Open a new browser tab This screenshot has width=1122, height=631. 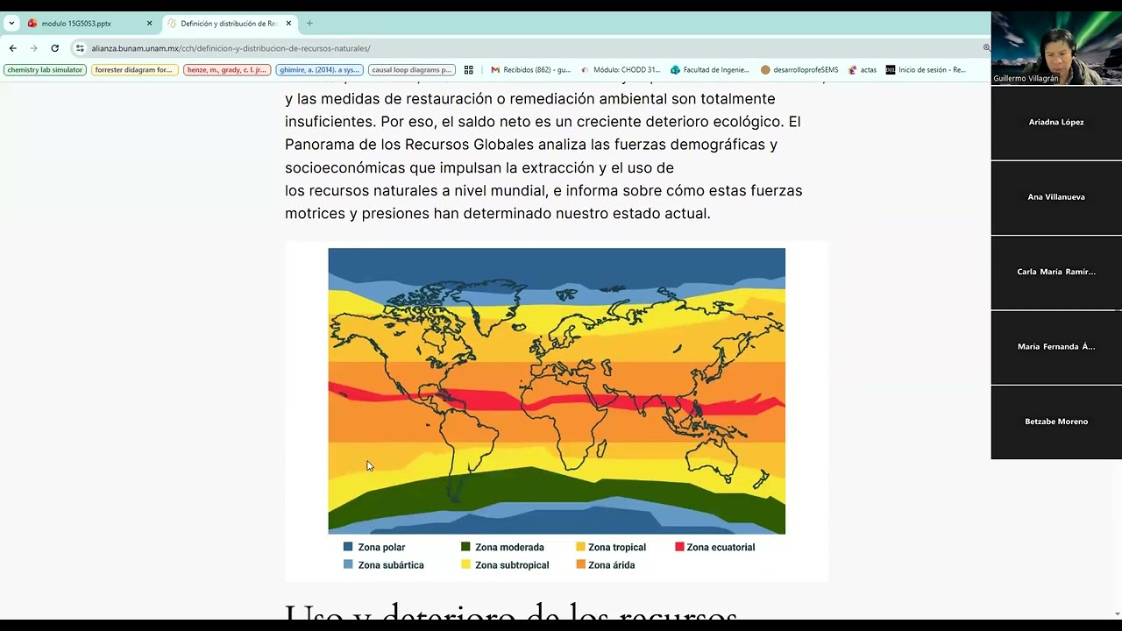pos(309,24)
